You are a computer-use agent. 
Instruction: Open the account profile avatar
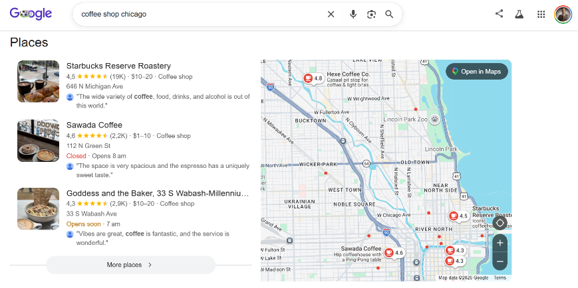click(563, 15)
